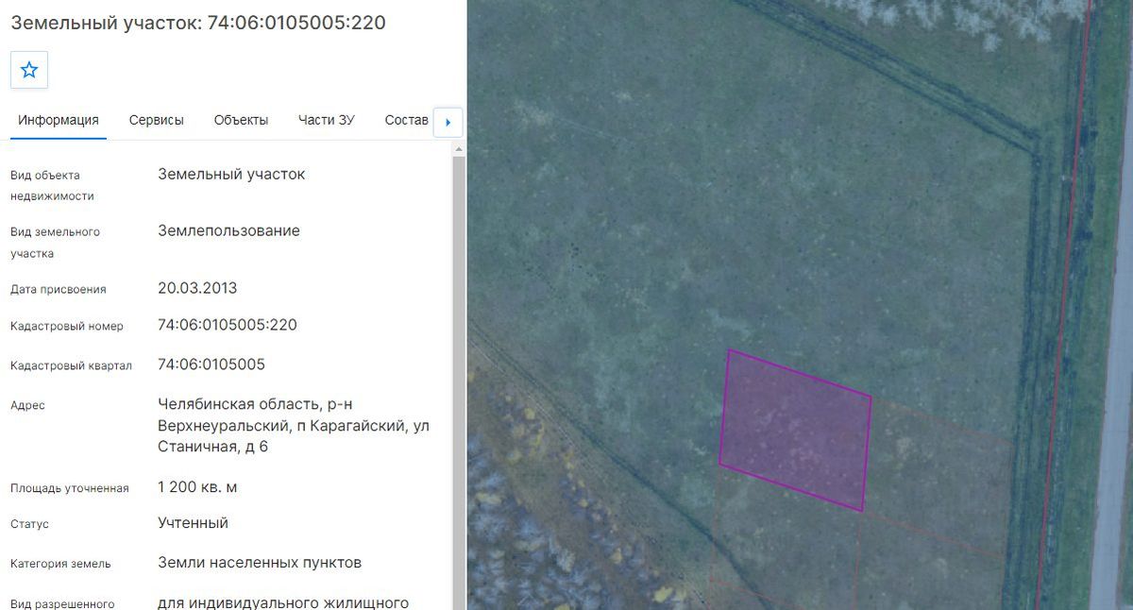1133x610 pixels.
Task: Click the Землепользование parcel type value
Action: (x=228, y=230)
